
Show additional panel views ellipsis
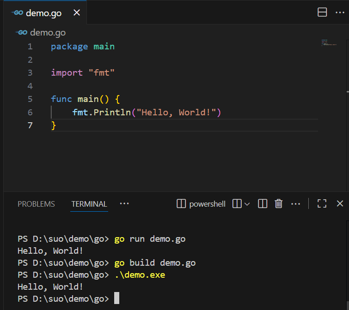tap(124, 203)
